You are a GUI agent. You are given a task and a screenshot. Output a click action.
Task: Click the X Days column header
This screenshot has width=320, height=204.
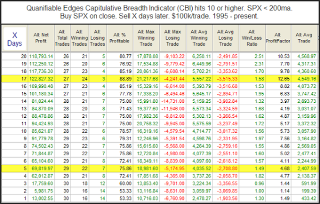(14, 39)
